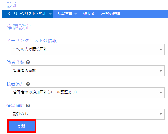The image size is (168, 134).
Task: Open the メーリングリストの情報 select box
Action: click(88, 49)
